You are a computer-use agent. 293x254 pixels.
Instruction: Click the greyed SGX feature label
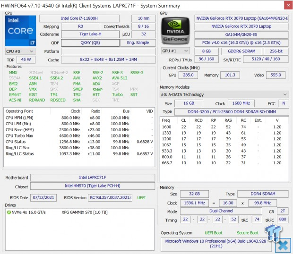(x=96, y=100)
